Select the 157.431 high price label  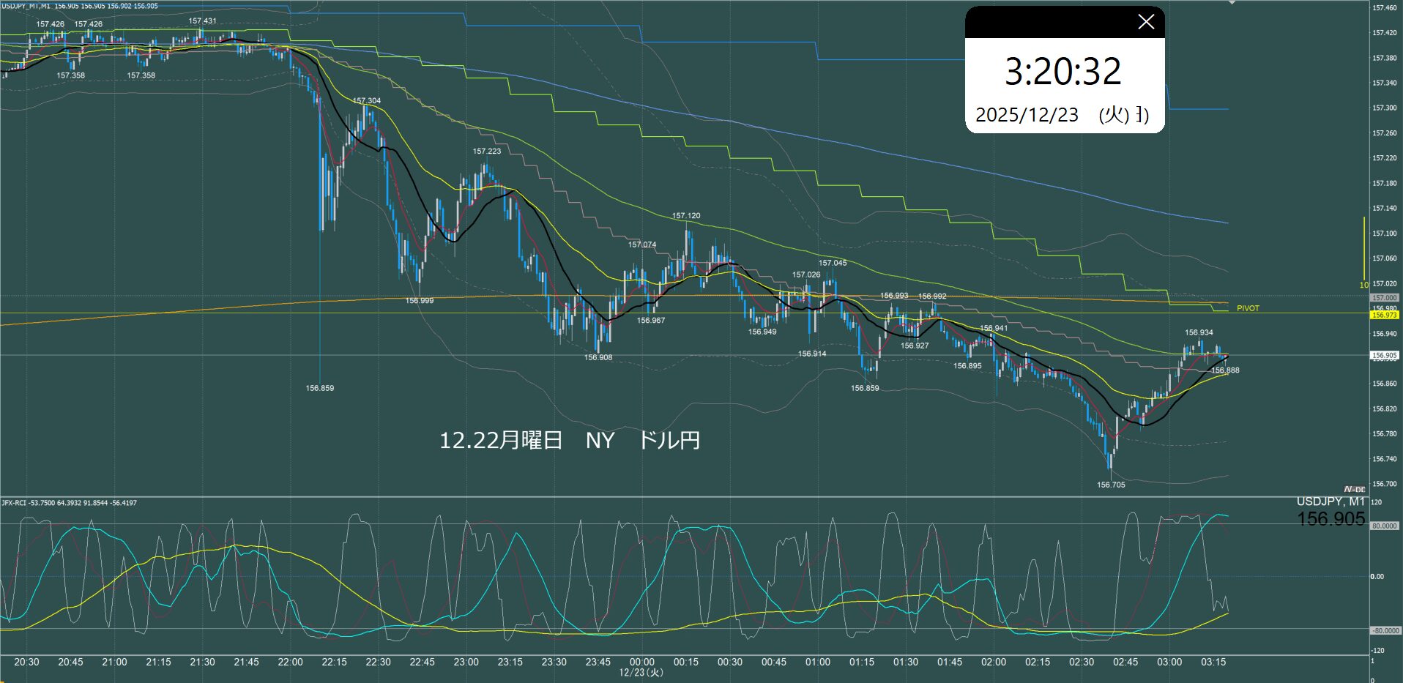point(202,21)
